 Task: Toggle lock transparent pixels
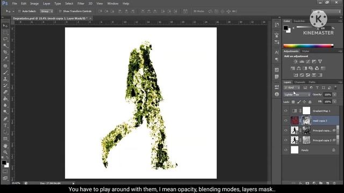coord(293,102)
